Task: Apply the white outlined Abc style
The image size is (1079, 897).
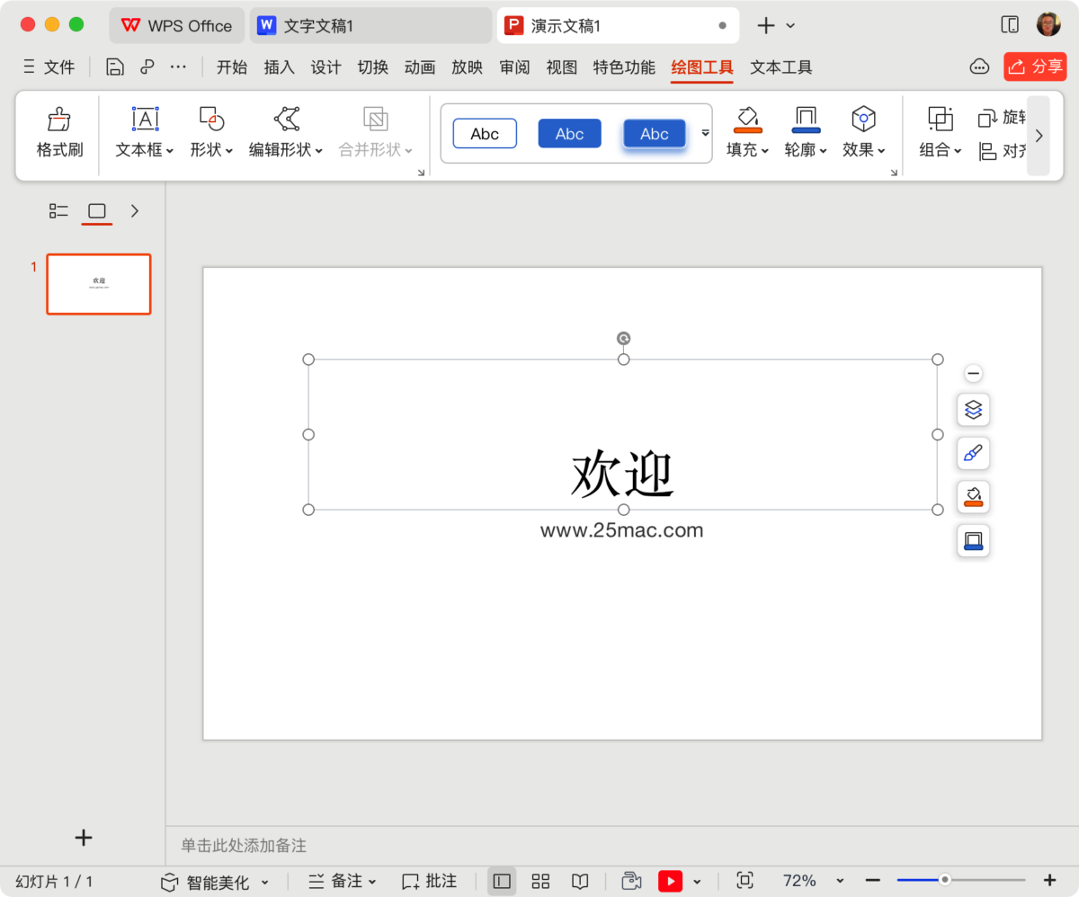Action: coord(485,133)
